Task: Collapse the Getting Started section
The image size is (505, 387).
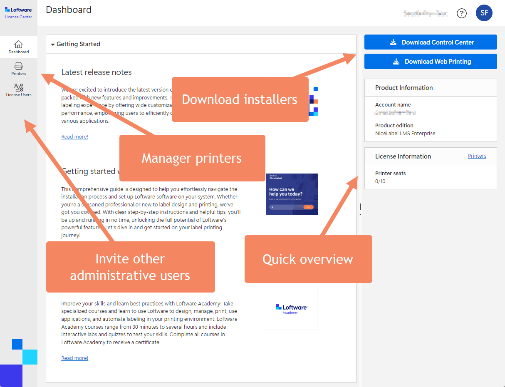Action: click(53, 44)
